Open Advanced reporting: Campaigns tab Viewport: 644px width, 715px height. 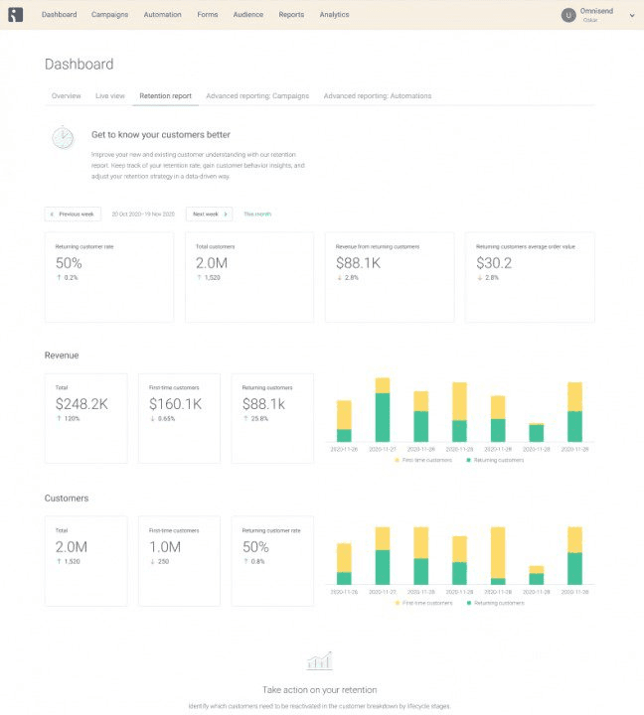pos(257,95)
